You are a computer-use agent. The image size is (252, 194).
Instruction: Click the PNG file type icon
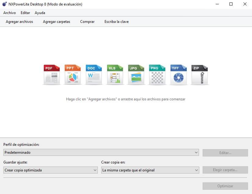click(x=157, y=75)
